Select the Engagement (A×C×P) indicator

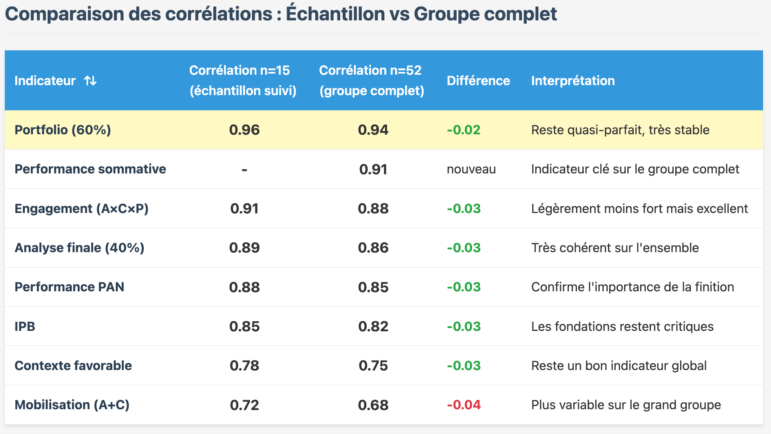coord(81,209)
